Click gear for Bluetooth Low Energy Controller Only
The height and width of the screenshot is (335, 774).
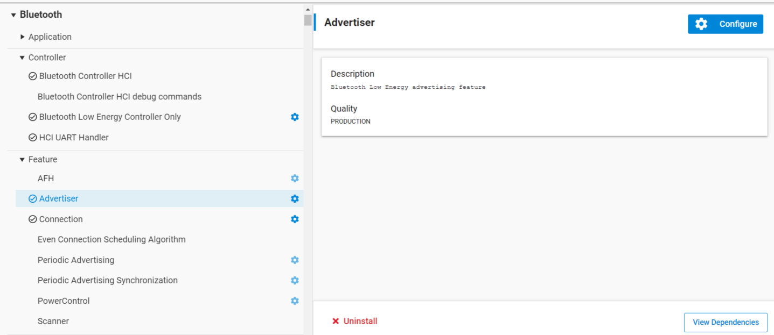click(x=295, y=117)
